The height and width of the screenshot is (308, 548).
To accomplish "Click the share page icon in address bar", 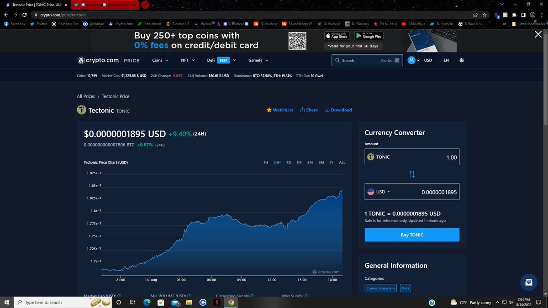I will pos(475,15).
